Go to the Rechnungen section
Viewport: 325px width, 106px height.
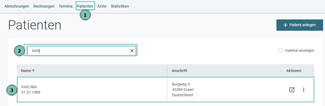coord(44,6)
